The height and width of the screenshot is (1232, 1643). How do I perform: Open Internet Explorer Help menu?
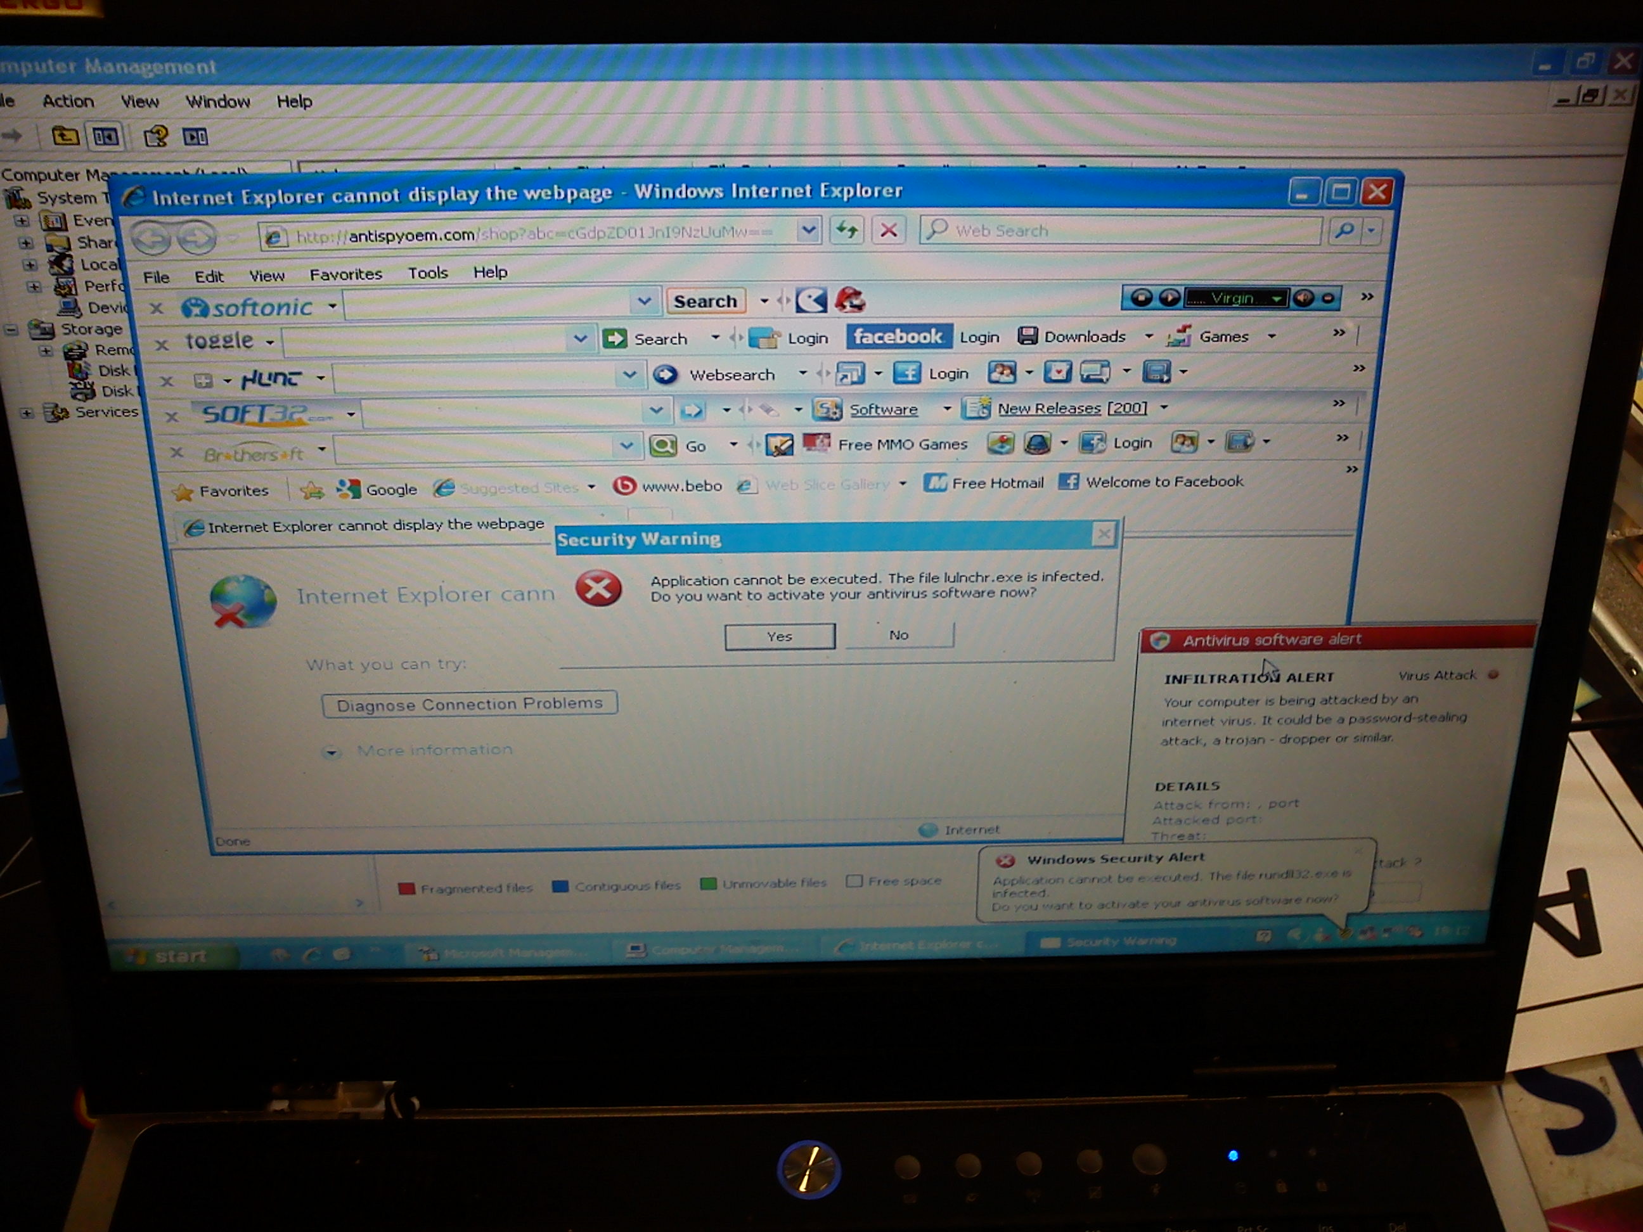pos(490,272)
